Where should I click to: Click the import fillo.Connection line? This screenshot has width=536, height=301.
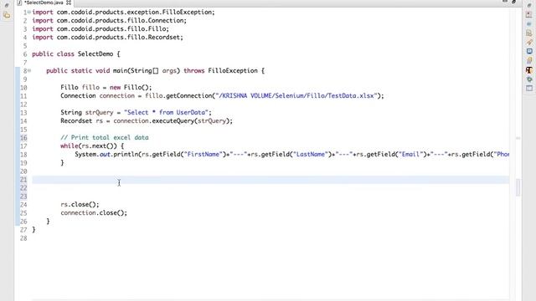pos(110,20)
